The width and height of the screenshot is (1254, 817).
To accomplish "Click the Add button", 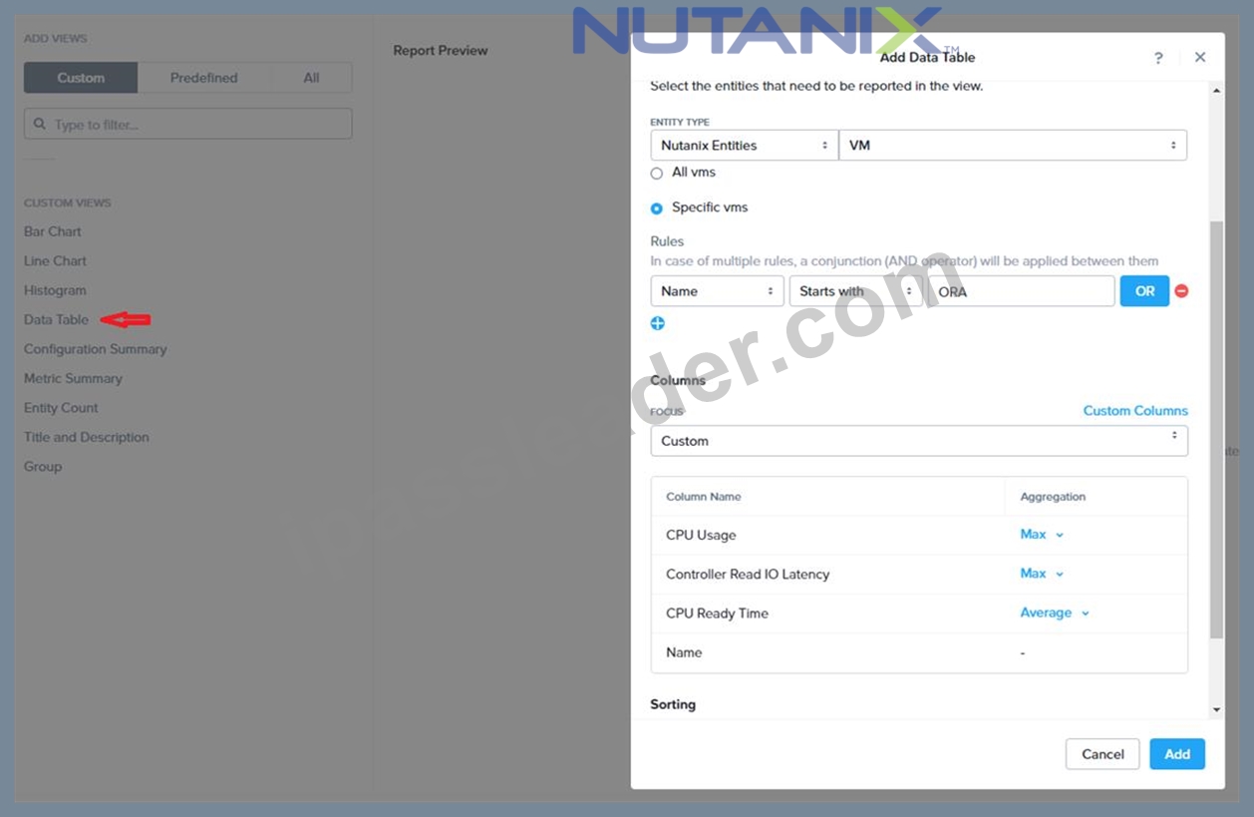I will point(1177,754).
